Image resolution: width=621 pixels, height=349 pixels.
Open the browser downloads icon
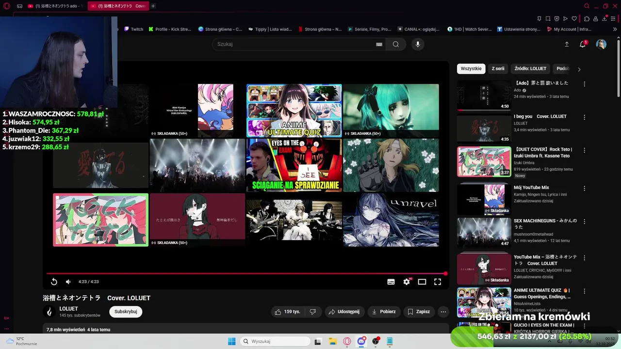pos(605,18)
